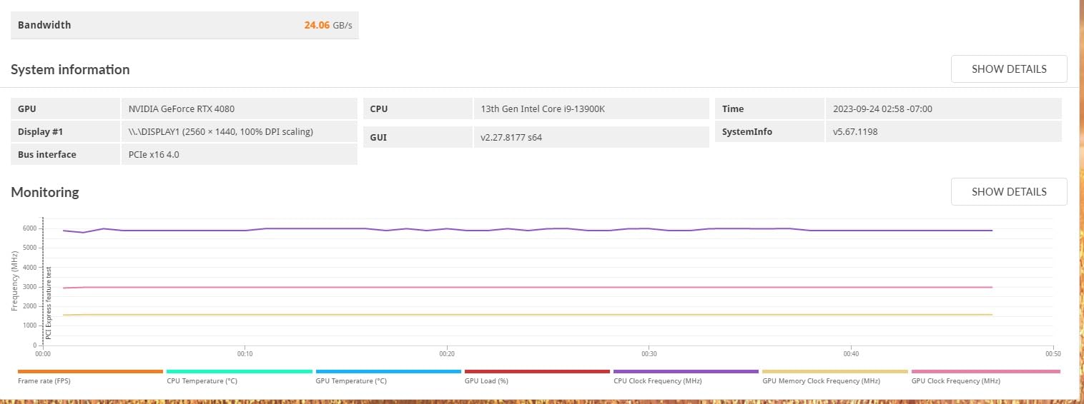Click the SystemInfo version v5.67.1198

pos(855,131)
